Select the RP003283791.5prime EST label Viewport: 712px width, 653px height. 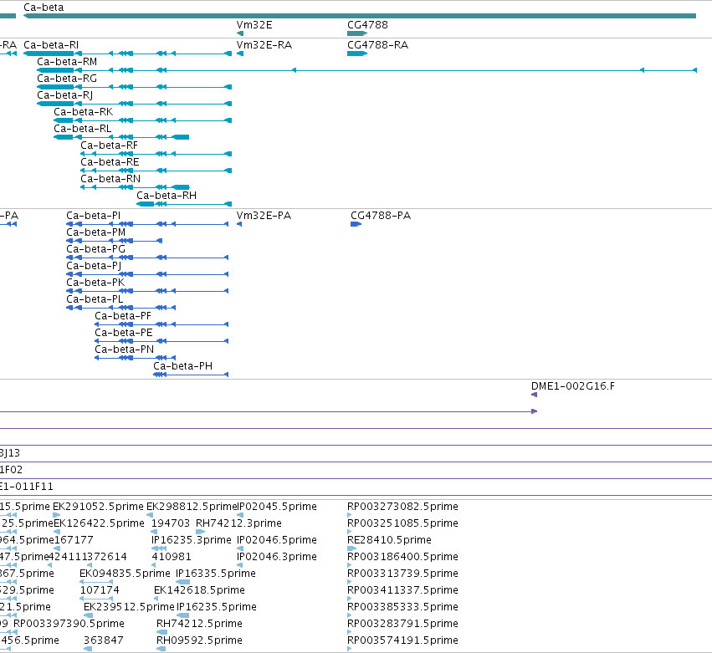click(402, 625)
